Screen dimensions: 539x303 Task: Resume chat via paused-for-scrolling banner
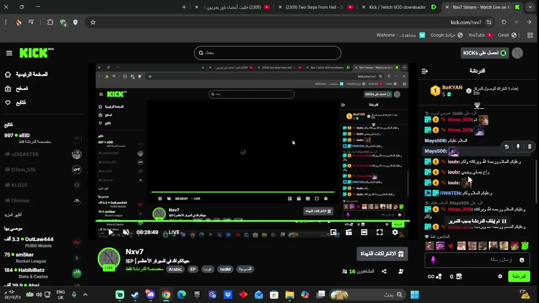[477, 221]
